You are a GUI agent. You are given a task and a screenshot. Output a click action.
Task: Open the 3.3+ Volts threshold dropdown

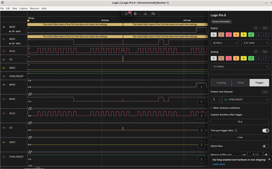(255, 43)
